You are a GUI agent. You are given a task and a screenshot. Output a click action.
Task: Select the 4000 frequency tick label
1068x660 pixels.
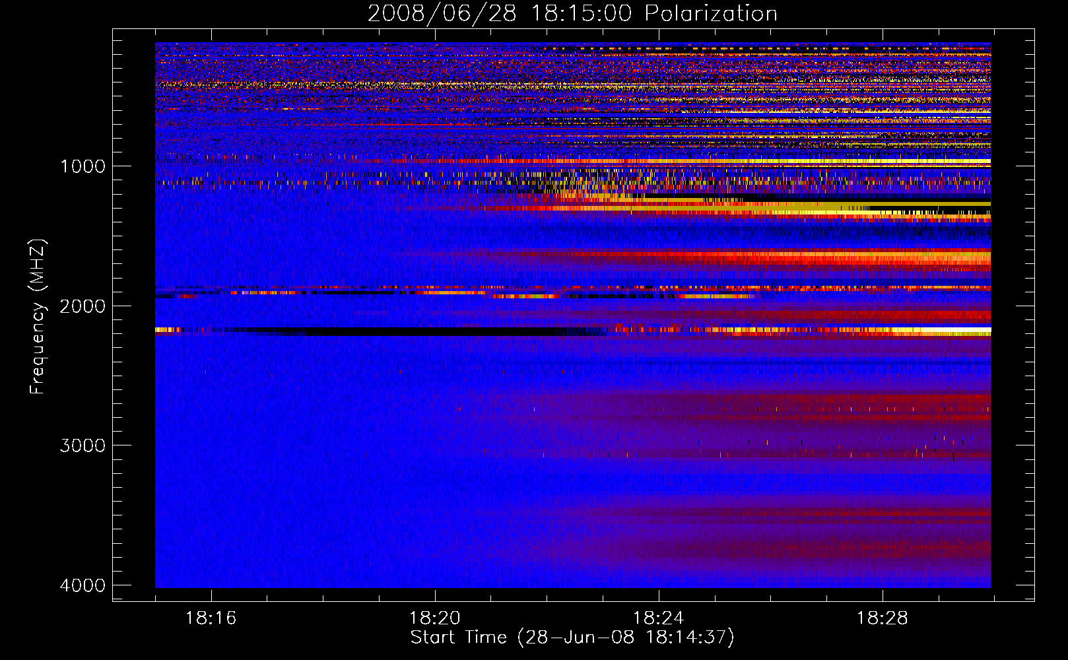coord(83,585)
